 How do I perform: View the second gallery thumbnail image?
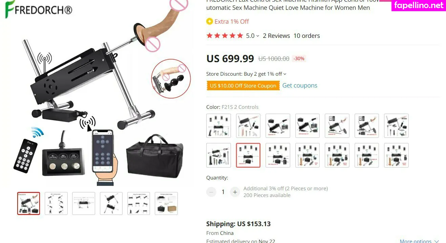pyautogui.click(x=56, y=203)
